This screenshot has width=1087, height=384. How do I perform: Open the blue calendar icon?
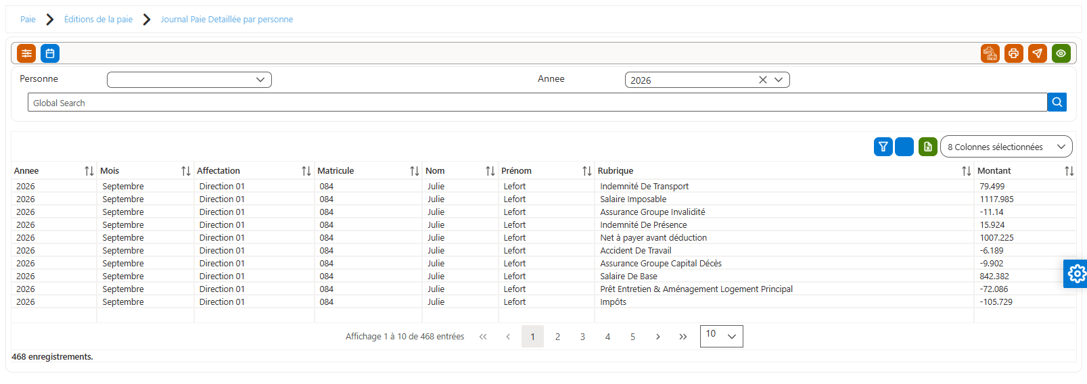(x=50, y=53)
